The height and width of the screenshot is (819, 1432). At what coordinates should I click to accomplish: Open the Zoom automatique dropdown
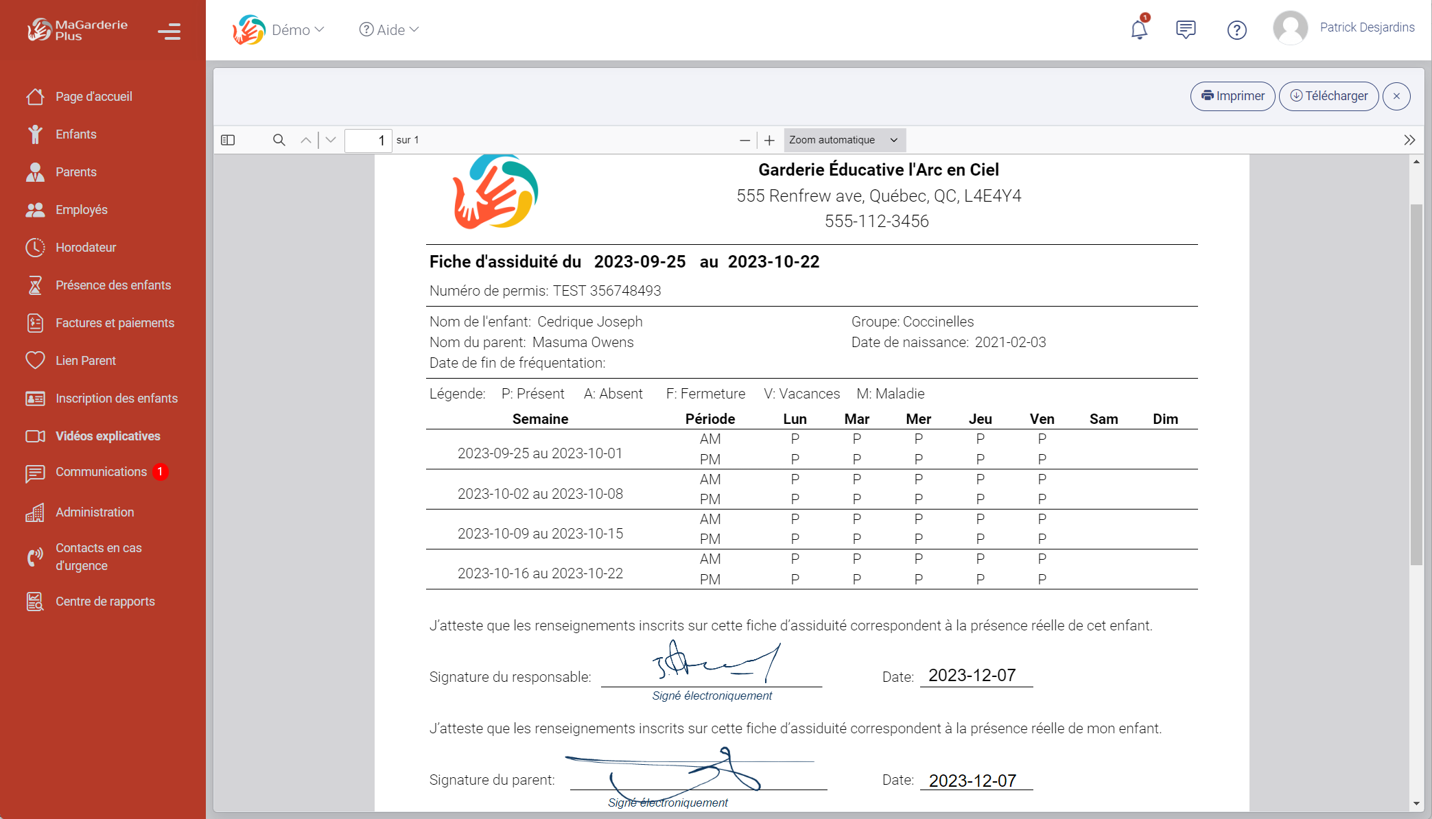tap(844, 140)
